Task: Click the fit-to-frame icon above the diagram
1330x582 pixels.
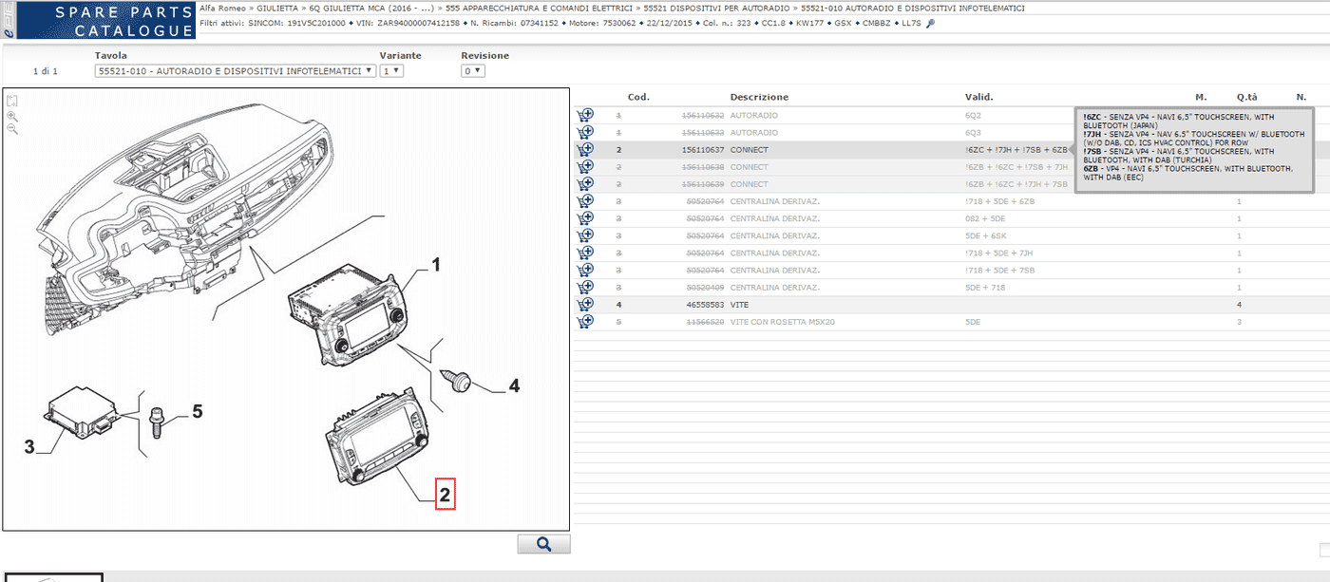Action: [x=12, y=101]
